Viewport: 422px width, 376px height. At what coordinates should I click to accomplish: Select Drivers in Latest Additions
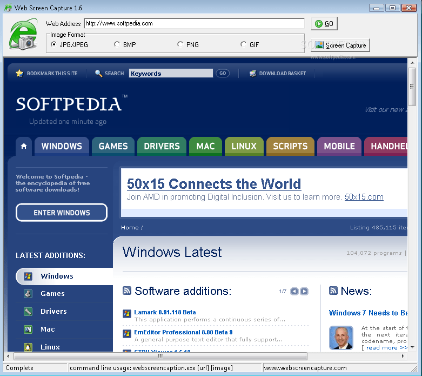(x=53, y=311)
